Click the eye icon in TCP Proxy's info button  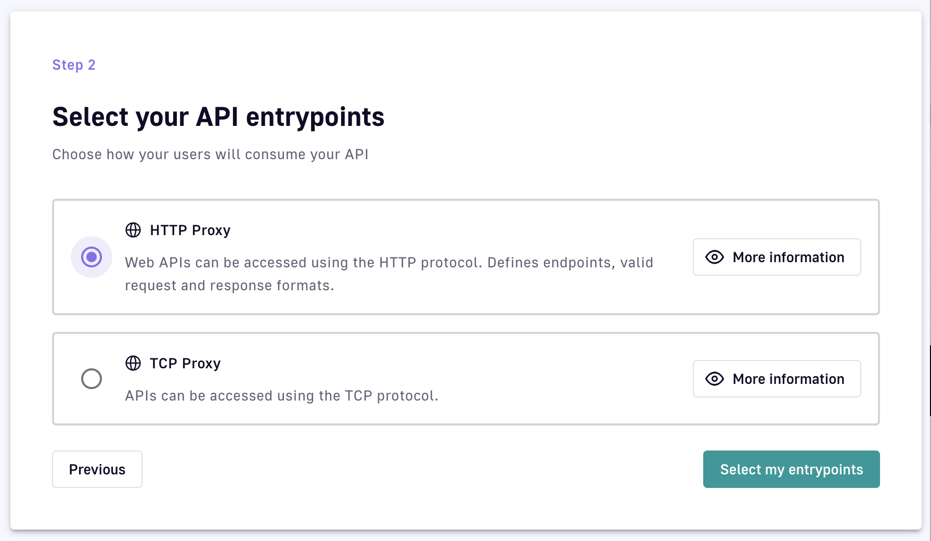coord(715,379)
